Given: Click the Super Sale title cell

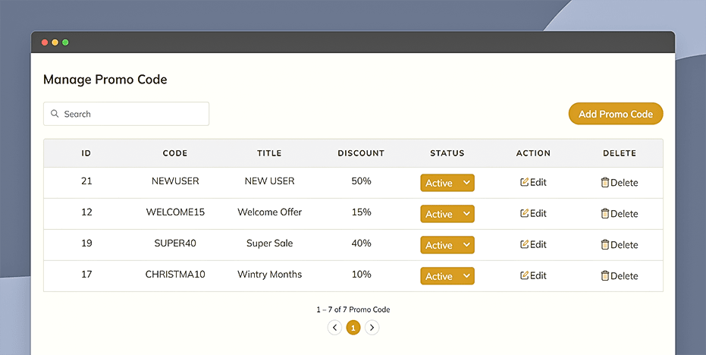Looking at the screenshot, I should (270, 243).
